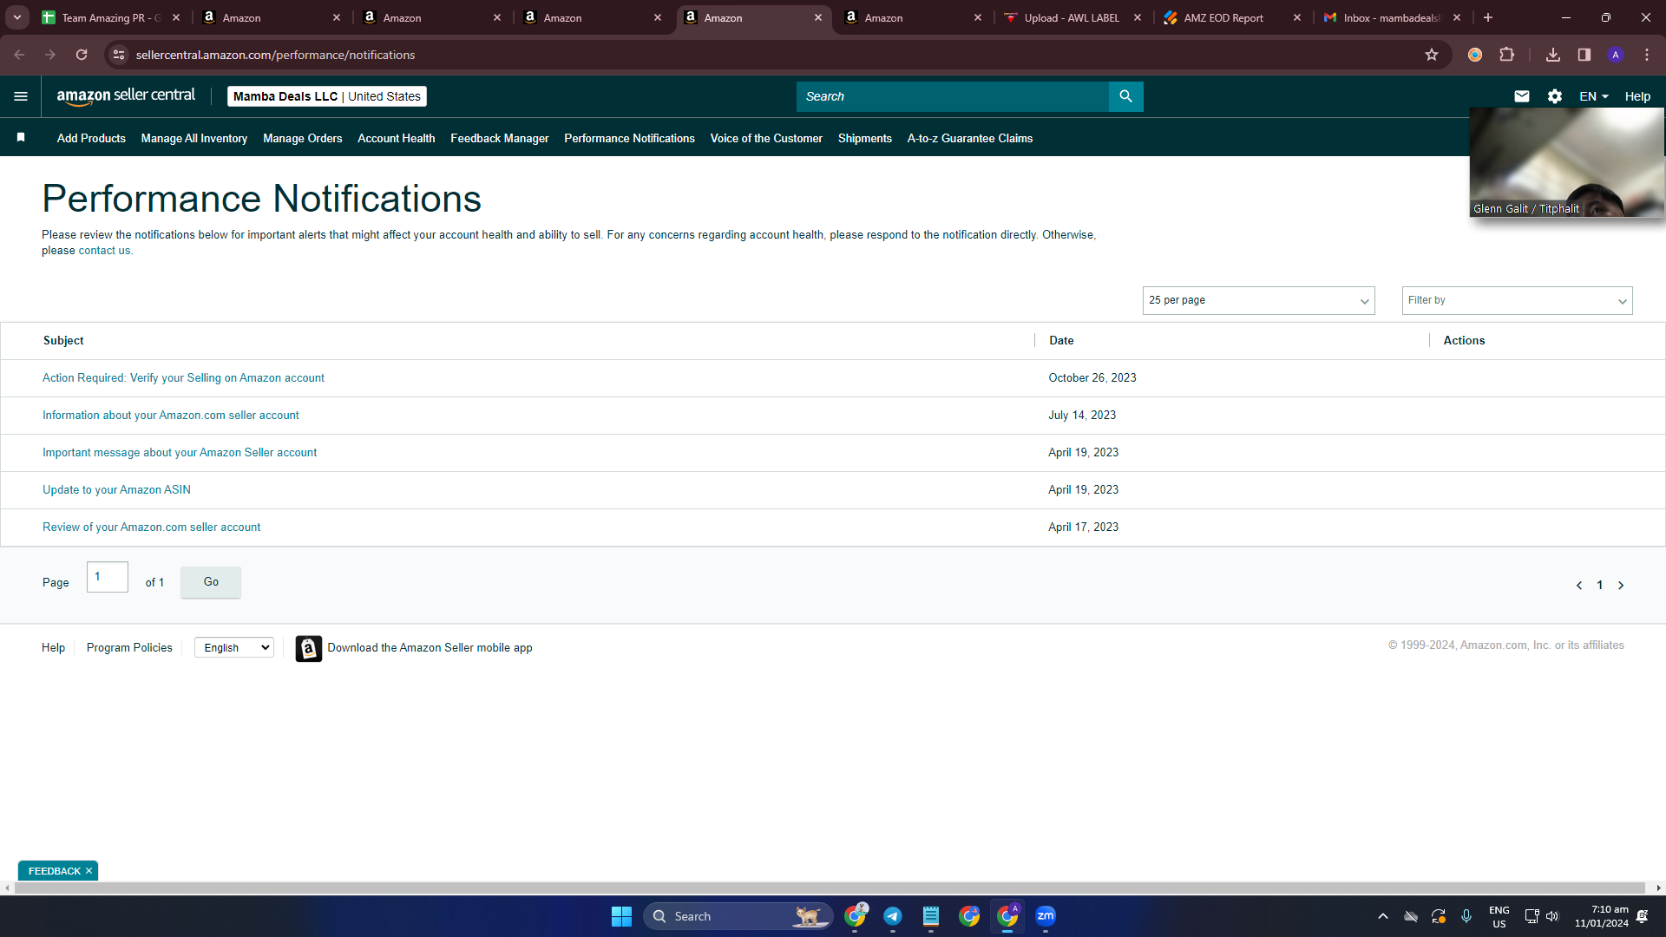The width and height of the screenshot is (1666, 937).
Task: Switch to the AMZ EOD Report tab
Action: (x=1233, y=17)
